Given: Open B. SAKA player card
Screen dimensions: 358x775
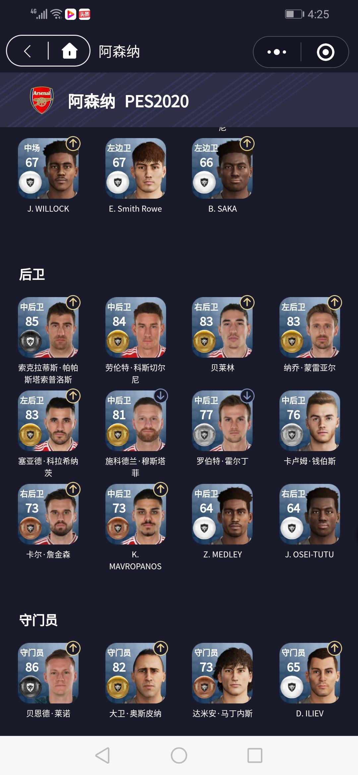Looking at the screenshot, I should pos(222,168).
